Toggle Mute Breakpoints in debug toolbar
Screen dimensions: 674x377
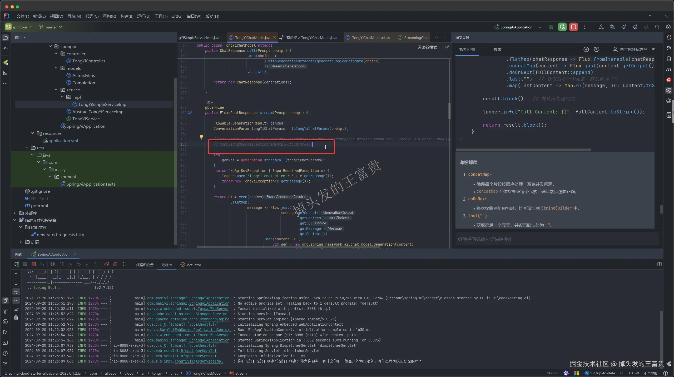(115, 264)
